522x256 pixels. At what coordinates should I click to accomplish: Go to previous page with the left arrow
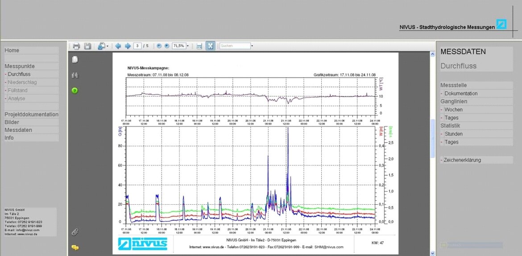click(x=118, y=46)
